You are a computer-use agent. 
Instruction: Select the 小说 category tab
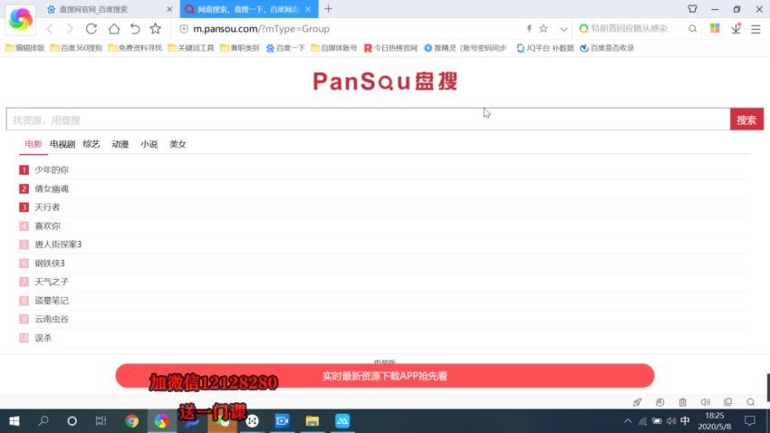149,144
